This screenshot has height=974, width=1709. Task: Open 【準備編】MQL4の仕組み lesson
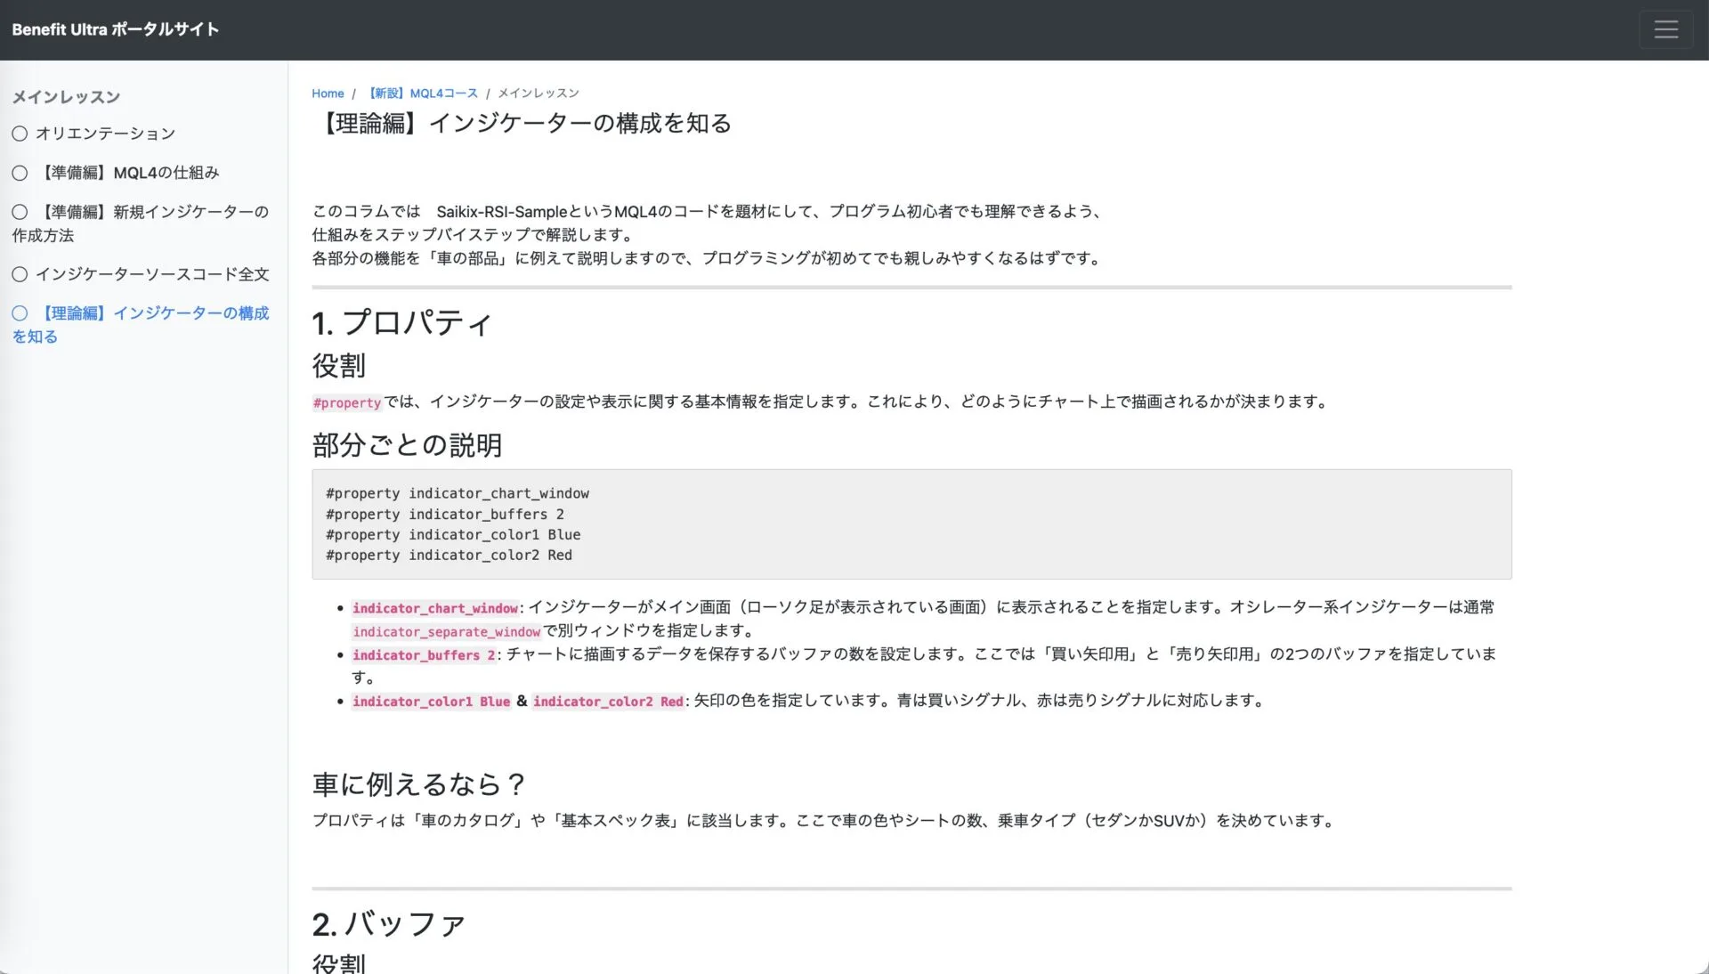(x=130, y=173)
